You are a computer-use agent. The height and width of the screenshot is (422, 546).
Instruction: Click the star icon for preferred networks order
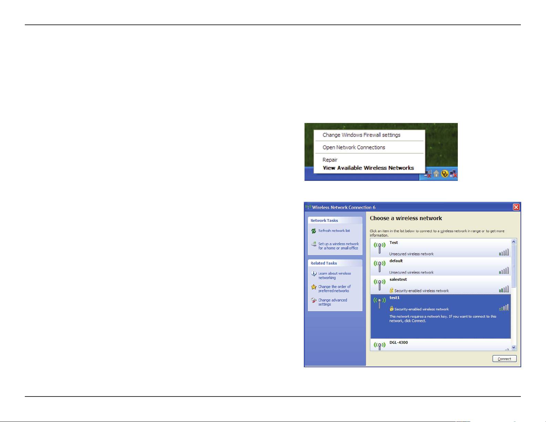click(313, 287)
